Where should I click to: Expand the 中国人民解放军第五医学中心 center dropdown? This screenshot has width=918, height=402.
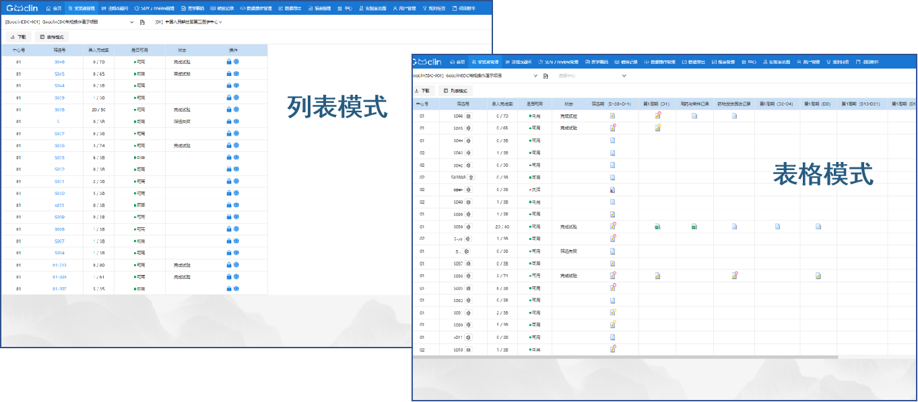(220, 22)
